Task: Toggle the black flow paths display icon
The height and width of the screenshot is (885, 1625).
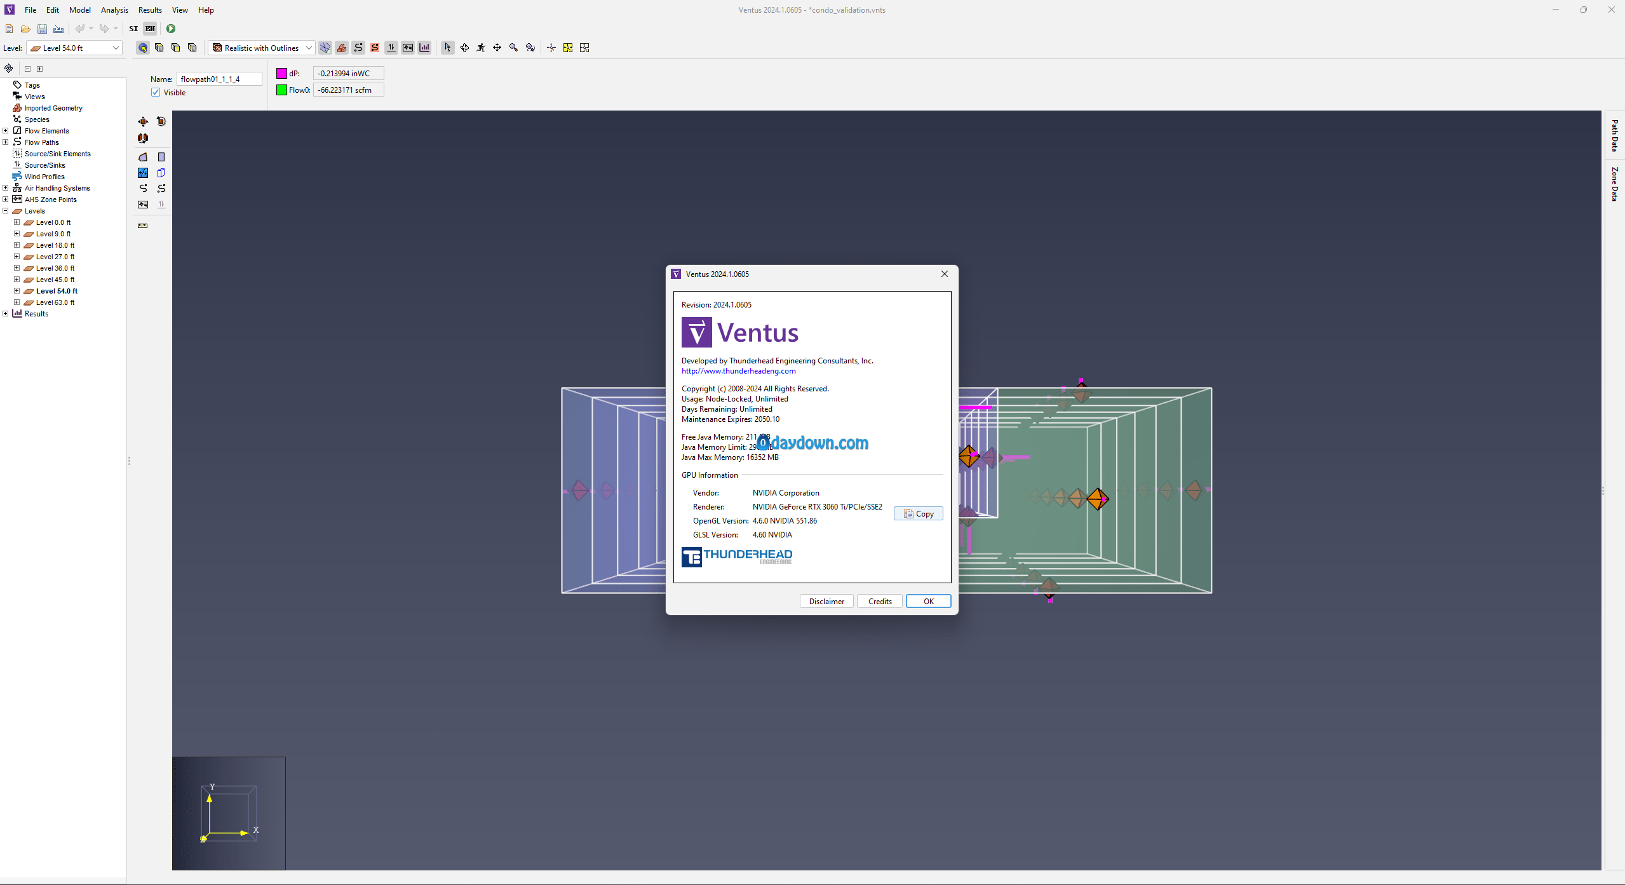Action: click(358, 48)
